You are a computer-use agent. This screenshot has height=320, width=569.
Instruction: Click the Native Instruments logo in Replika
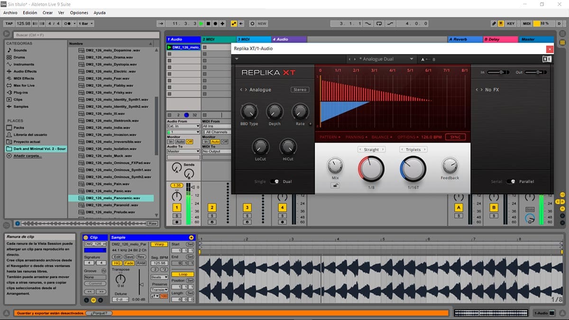547,59
